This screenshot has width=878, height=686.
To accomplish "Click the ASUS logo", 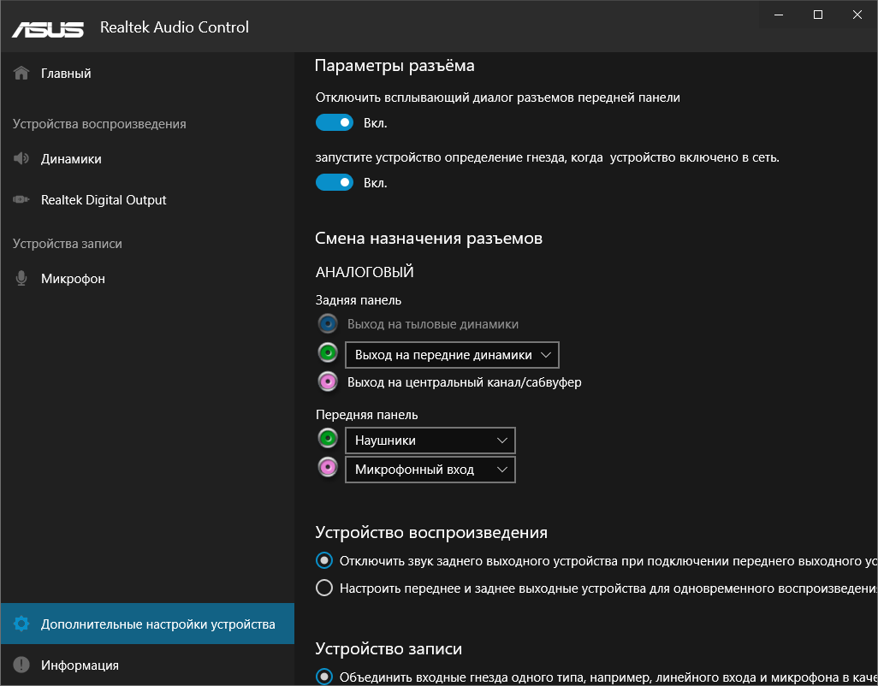I will [48, 28].
